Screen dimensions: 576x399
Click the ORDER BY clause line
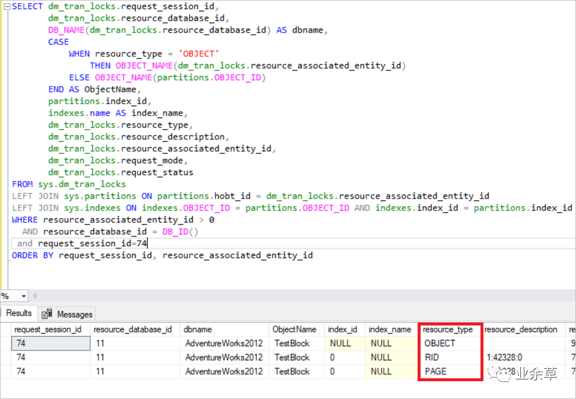(x=162, y=255)
